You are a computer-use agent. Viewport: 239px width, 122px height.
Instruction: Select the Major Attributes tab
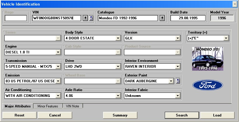coord(17,106)
